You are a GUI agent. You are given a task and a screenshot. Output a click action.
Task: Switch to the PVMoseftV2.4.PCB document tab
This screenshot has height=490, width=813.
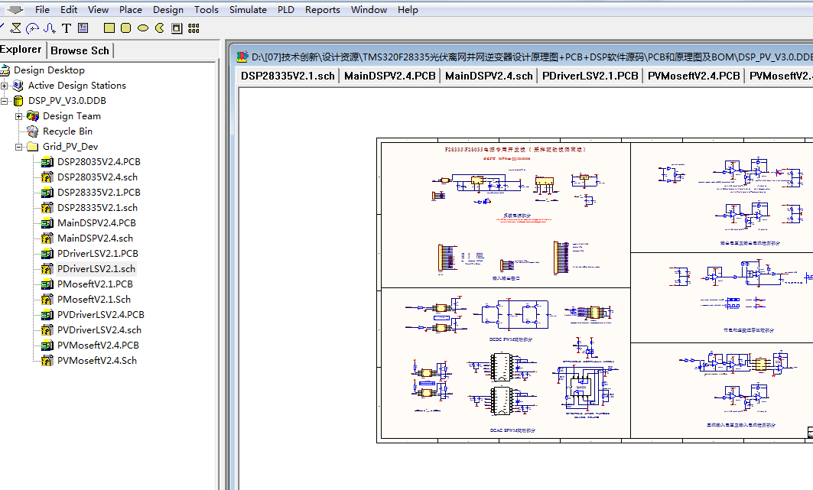694,76
